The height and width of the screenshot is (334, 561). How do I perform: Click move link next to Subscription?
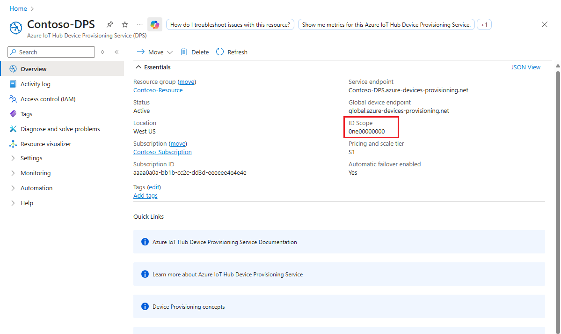pyautogui.click(x=178, y=143)
